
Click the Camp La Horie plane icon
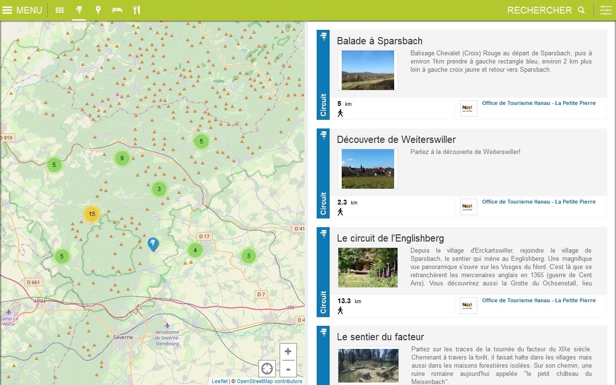click(9, 312)
